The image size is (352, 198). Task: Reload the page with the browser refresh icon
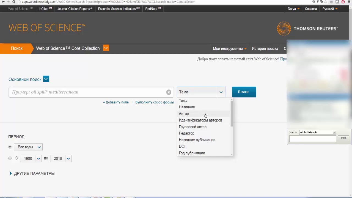[14, 2]
